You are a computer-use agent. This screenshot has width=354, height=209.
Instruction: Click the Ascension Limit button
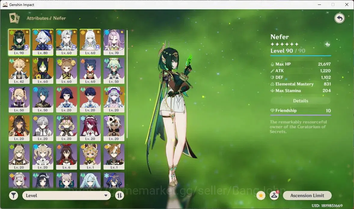coord(307,195)
